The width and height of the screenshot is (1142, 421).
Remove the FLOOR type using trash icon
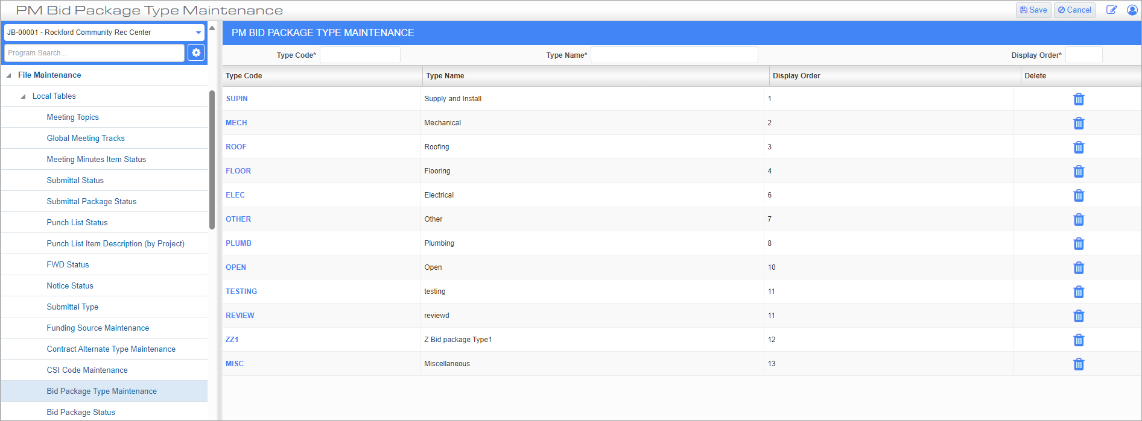(1079, 172)
